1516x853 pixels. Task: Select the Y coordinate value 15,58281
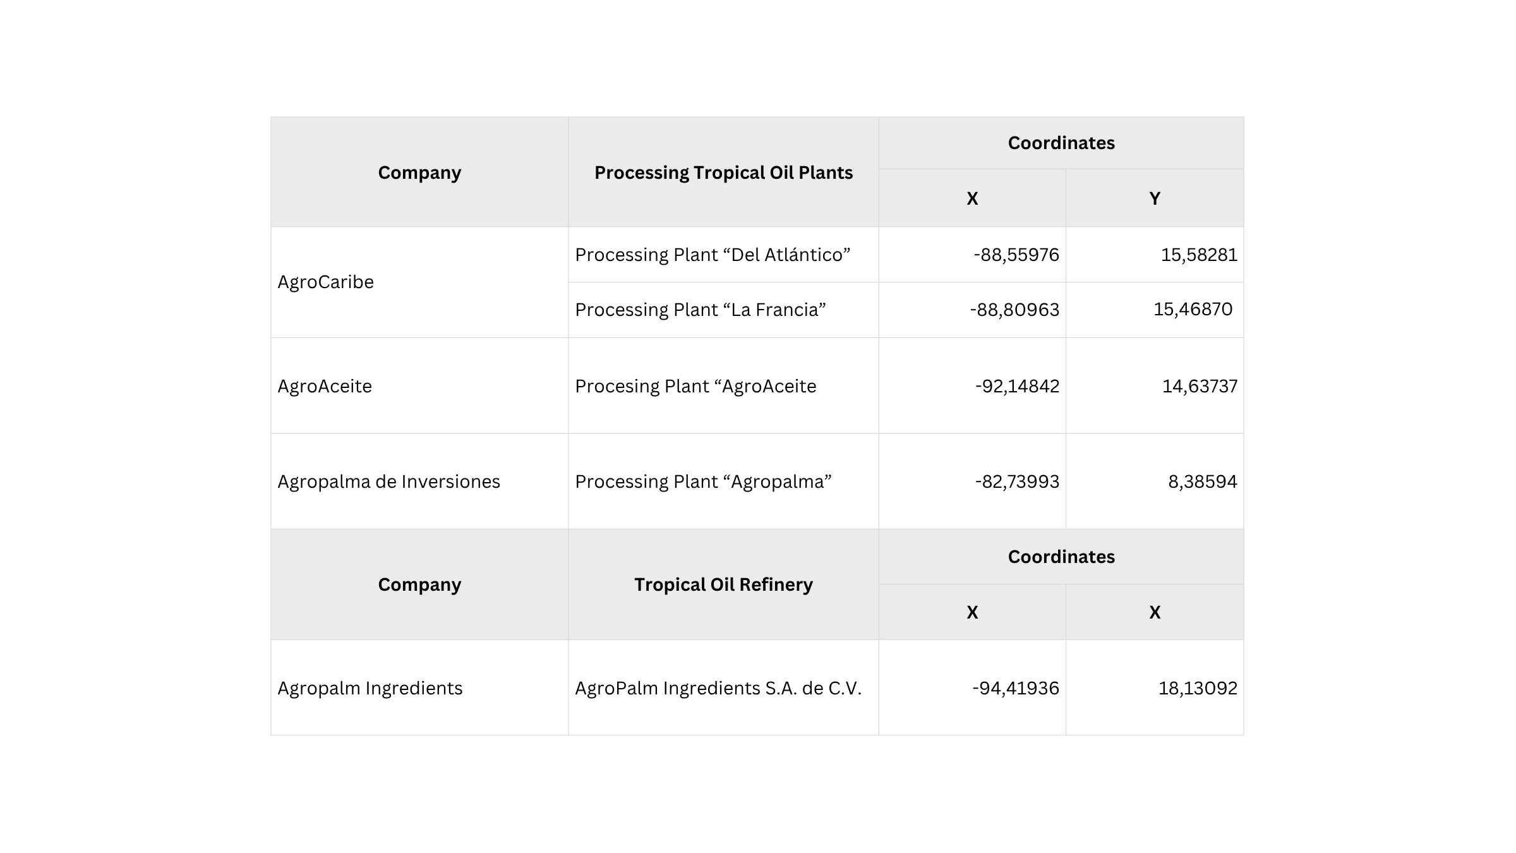(1199, 255)
